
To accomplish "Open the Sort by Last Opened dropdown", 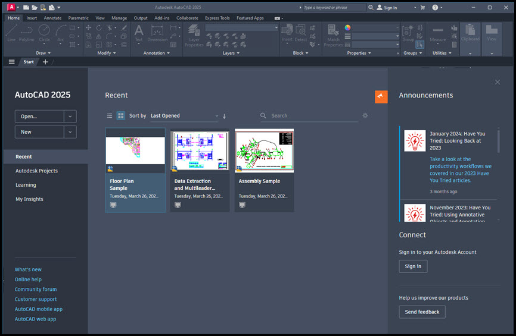I will click(x=184, y=115).
